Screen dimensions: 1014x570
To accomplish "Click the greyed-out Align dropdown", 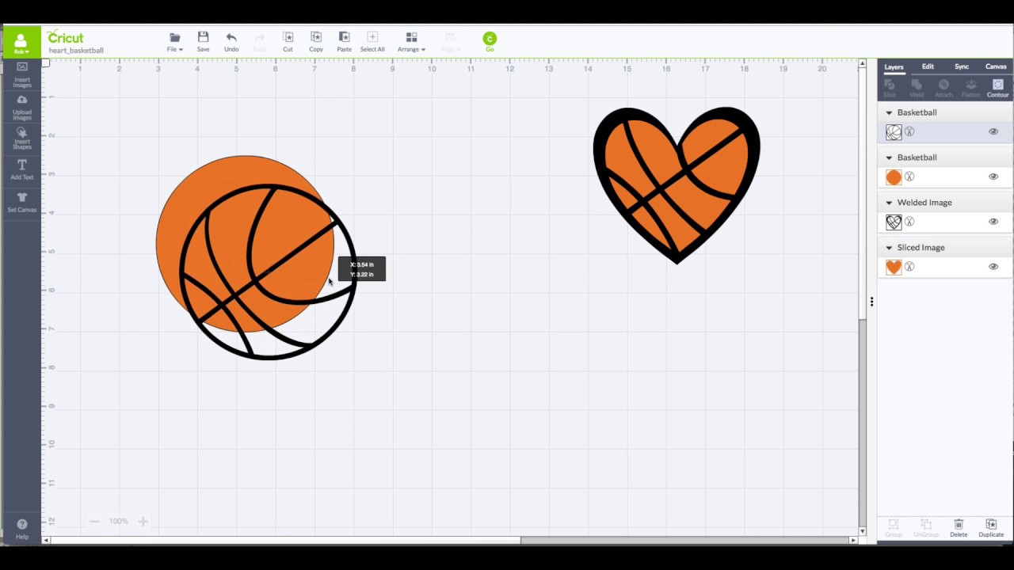I will click(x=450, y=42).
